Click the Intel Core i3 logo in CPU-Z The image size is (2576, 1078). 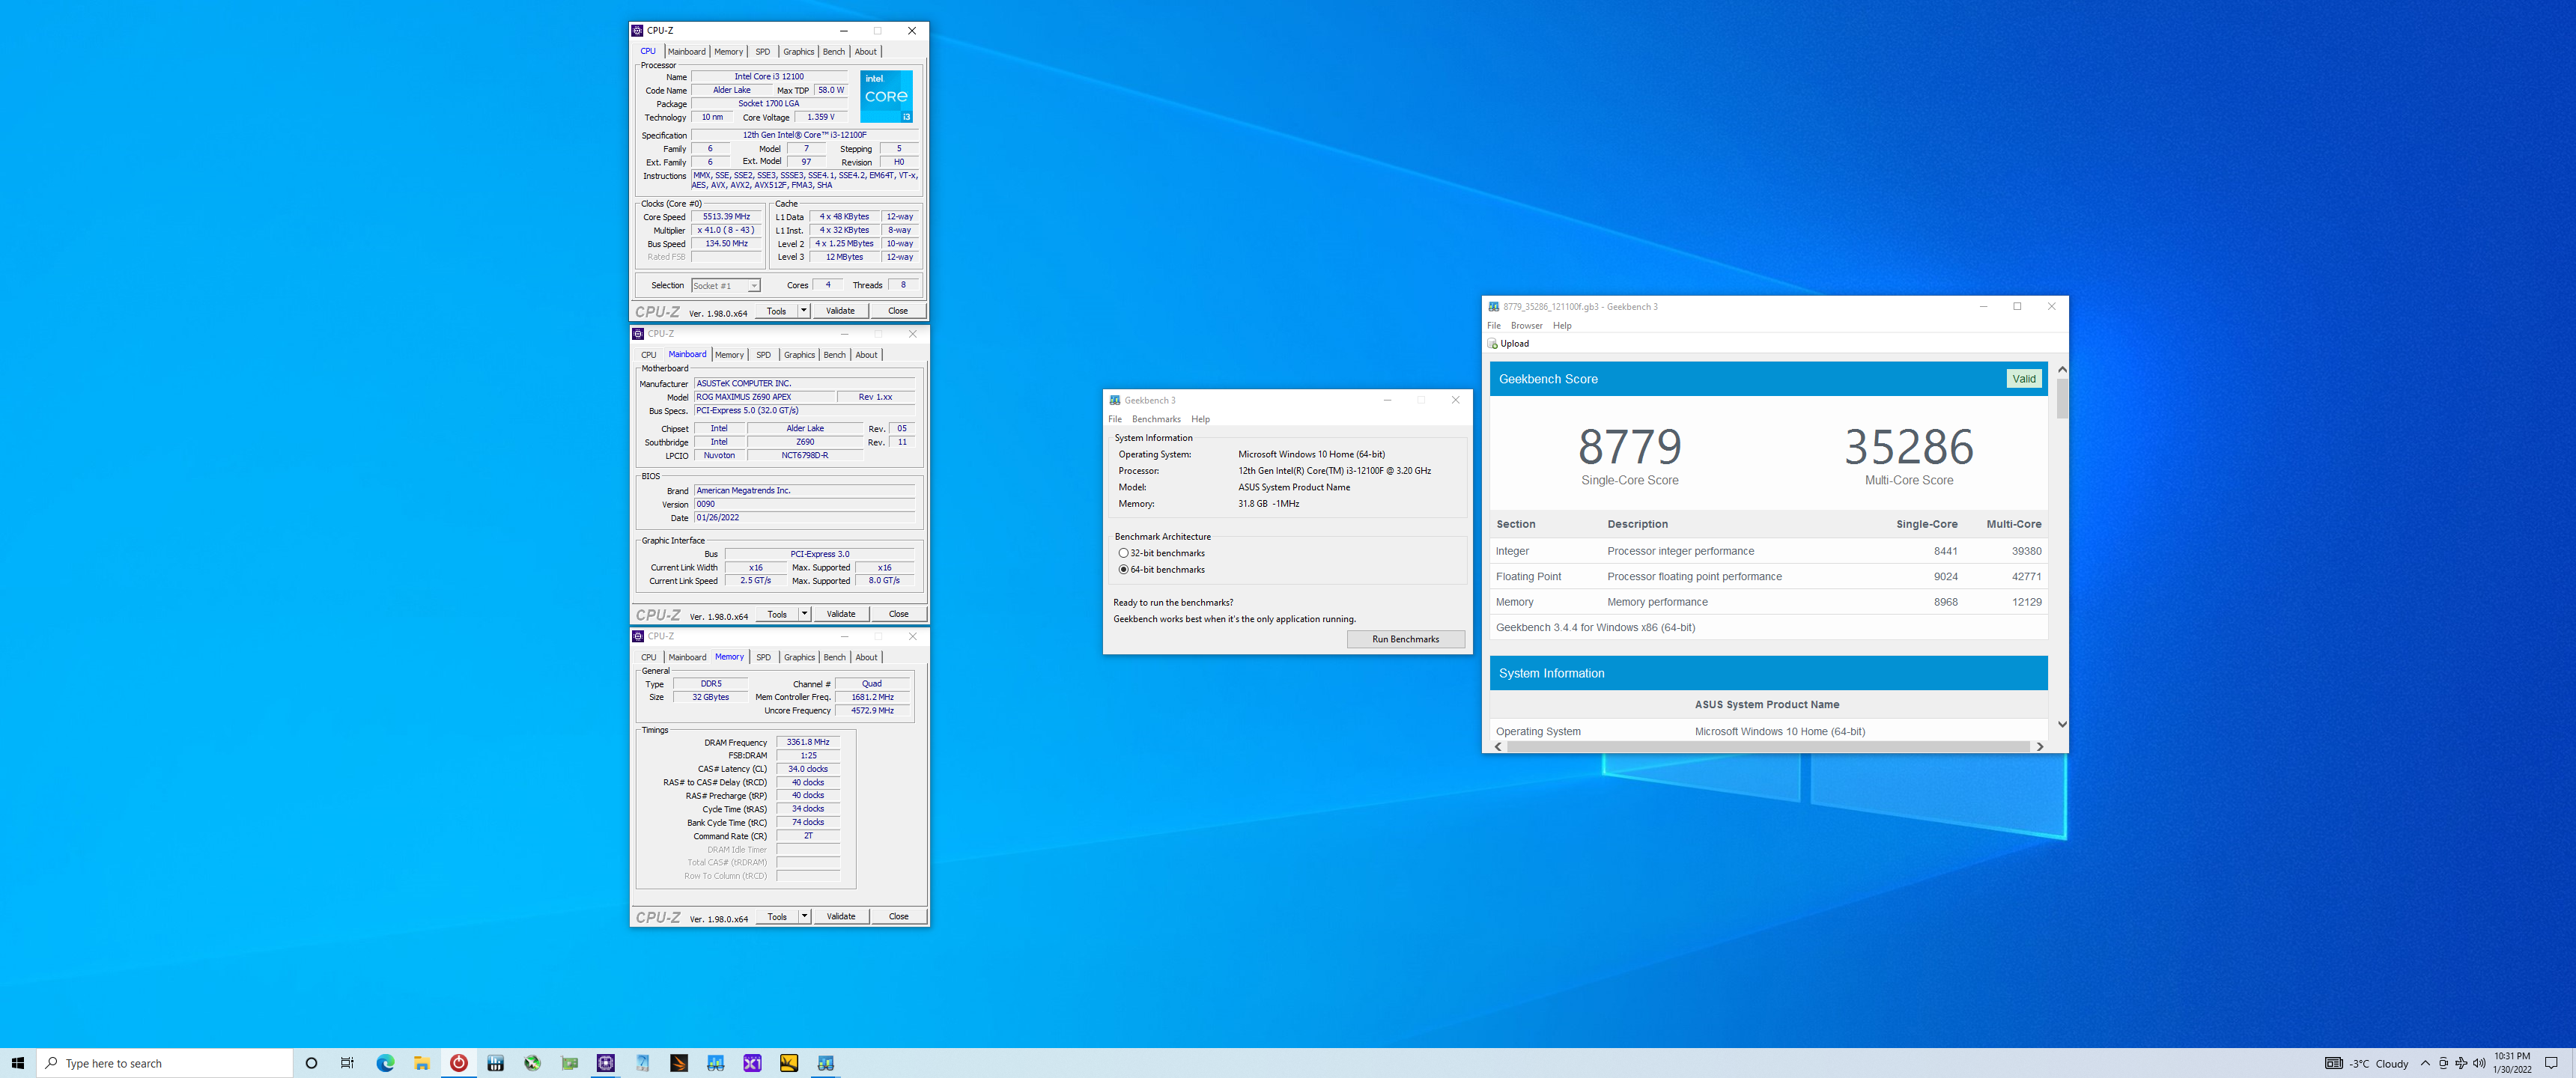click(x=886, y=96)
